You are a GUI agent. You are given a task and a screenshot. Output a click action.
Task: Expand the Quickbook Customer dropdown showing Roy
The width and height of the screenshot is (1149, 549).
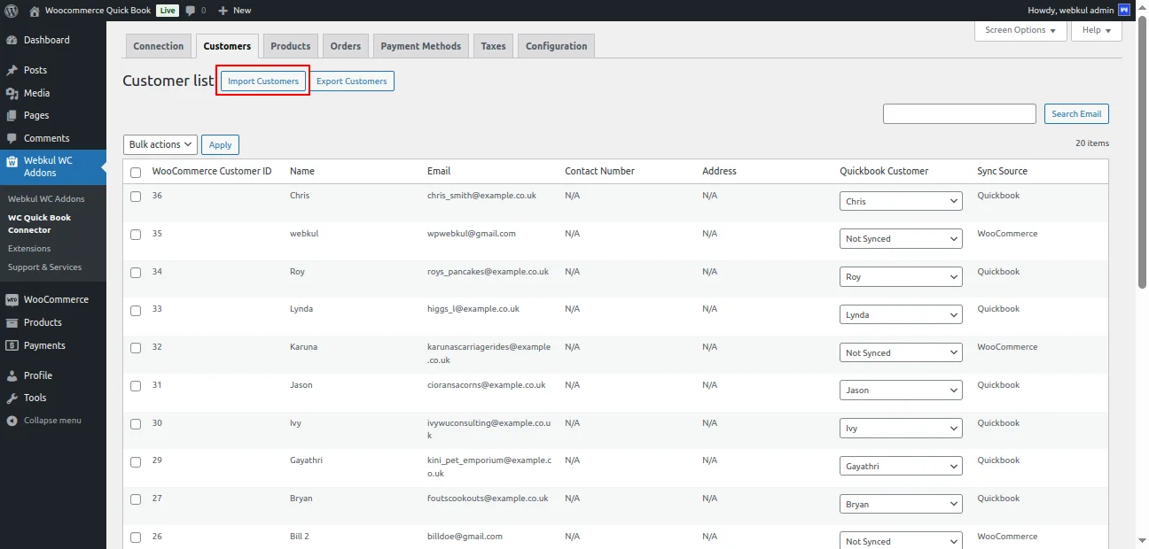pos(901,276)
